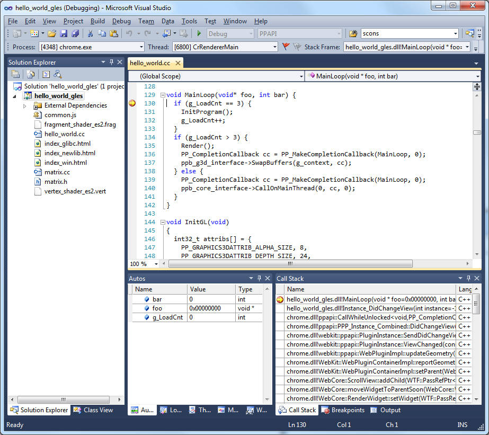The height and width of the screenshot is (435, 489).
Task: Click the New Project toolbar icon
Action: [x=17, y=33]
